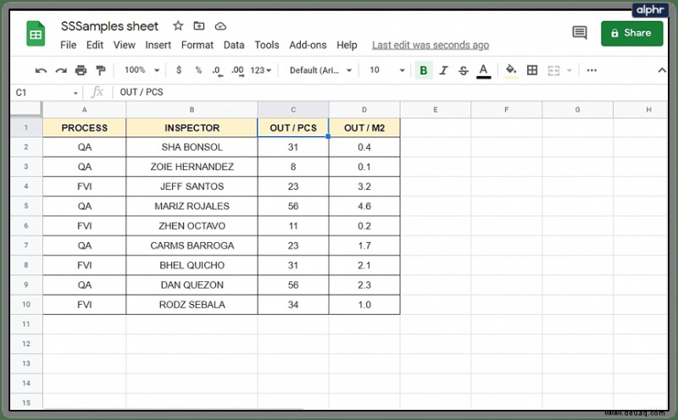678x420 pixels.
Task: Move document using the folder icon
Action: pos(199,26)
